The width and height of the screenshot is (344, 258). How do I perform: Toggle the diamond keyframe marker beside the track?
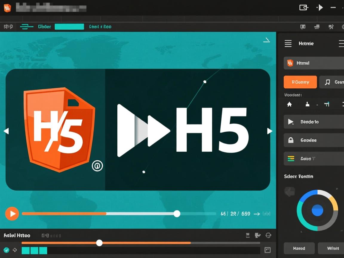click(x=14, y=250)
